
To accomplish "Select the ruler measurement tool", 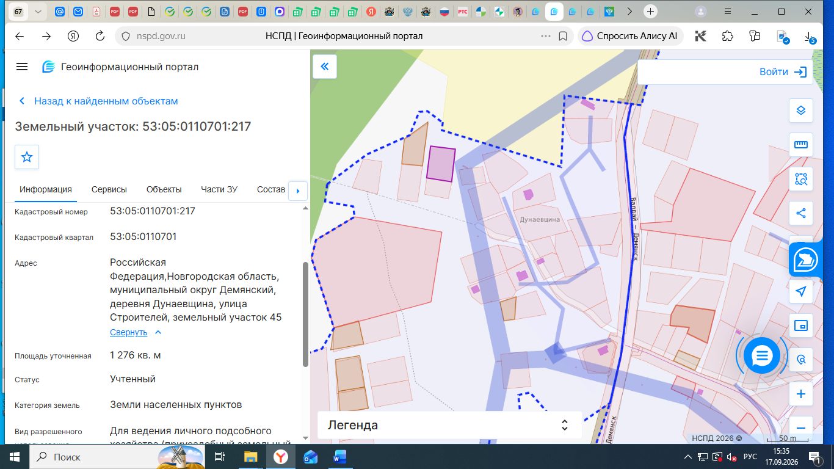I will click(801, 145).
